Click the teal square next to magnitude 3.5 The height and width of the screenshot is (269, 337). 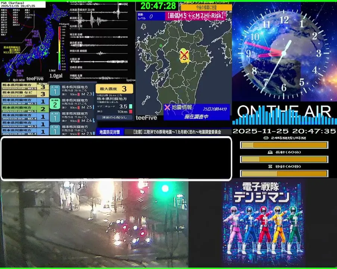131,106
